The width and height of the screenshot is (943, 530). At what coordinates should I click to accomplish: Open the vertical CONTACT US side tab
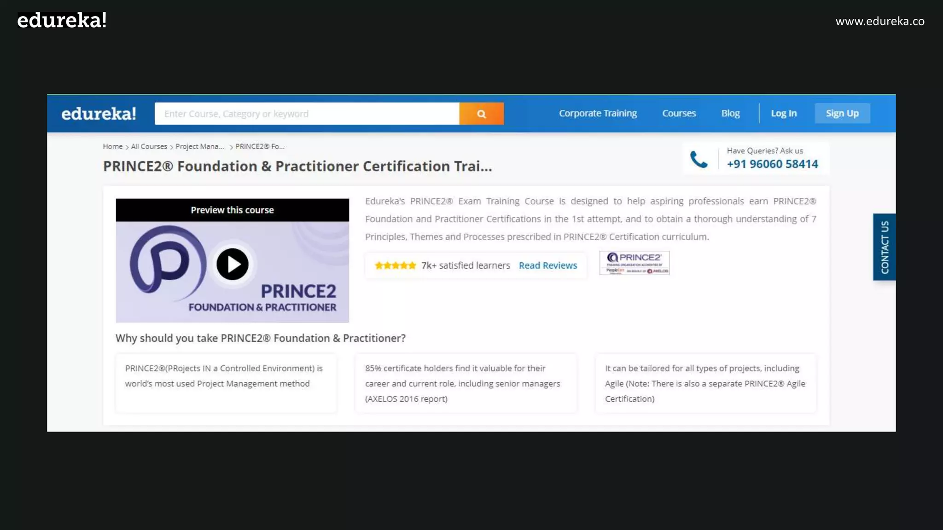point(884,247)
